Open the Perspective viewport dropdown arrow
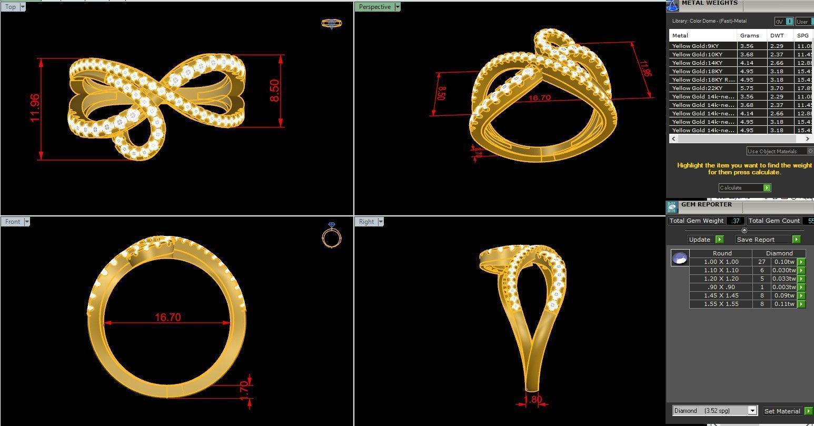Viewport: 814px width, 426px height. (x=398, y=7)
